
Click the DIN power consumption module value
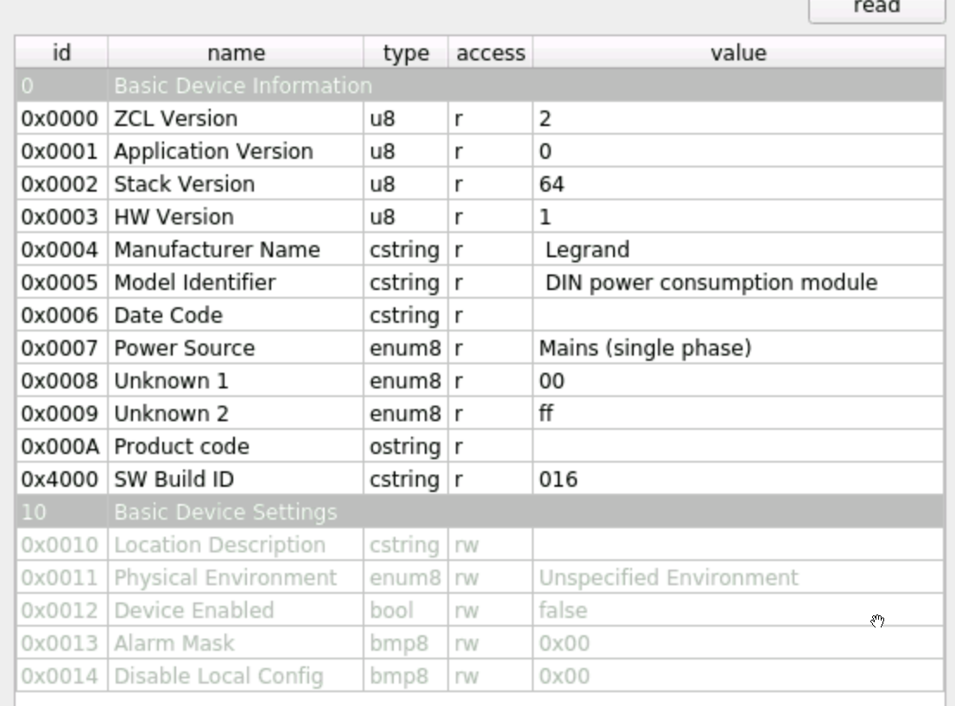coord(738,283)
